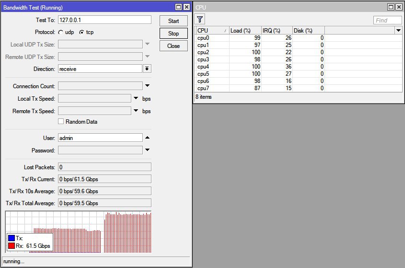Expand the Remote UDP Tx Size arrow
This screenshot has width=405, height=268.
coord(147,57)
